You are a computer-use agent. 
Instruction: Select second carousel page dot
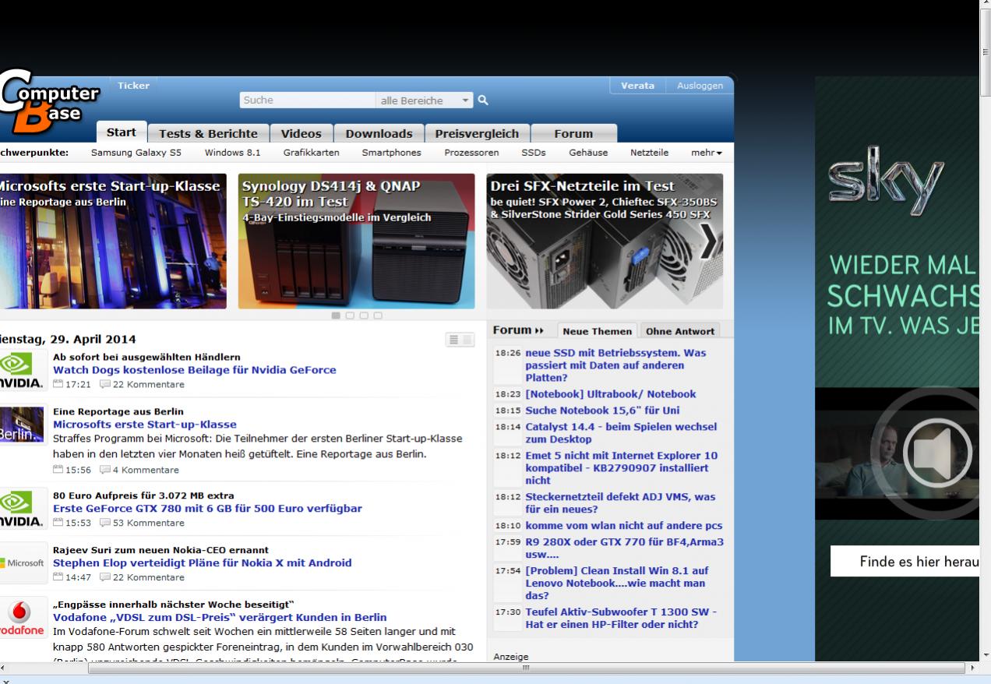click(x=350, y=316)
